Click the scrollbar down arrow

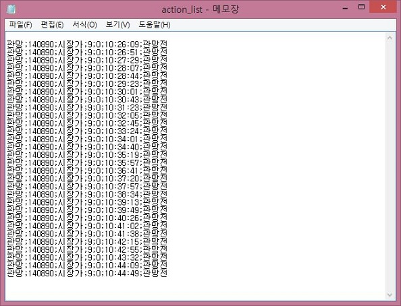(x=390, y=295)
